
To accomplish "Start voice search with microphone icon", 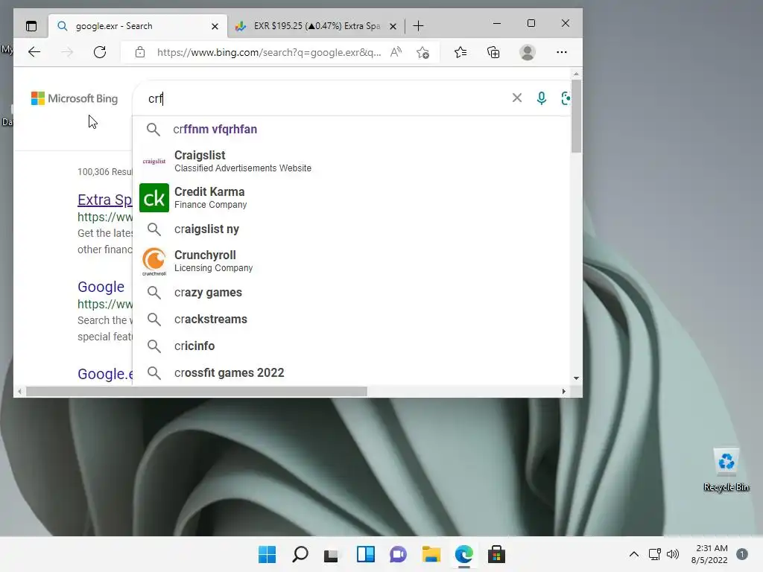I will (541, 98).
